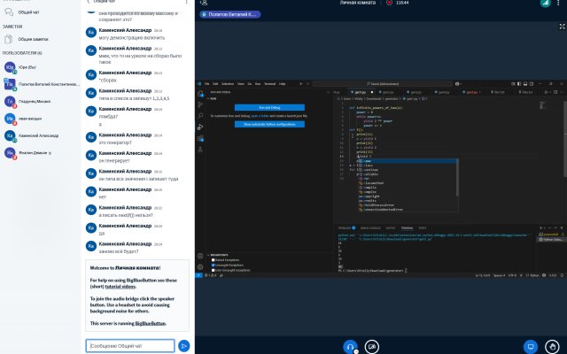Collapse the BREAKPOINTS section

[218, 255]
